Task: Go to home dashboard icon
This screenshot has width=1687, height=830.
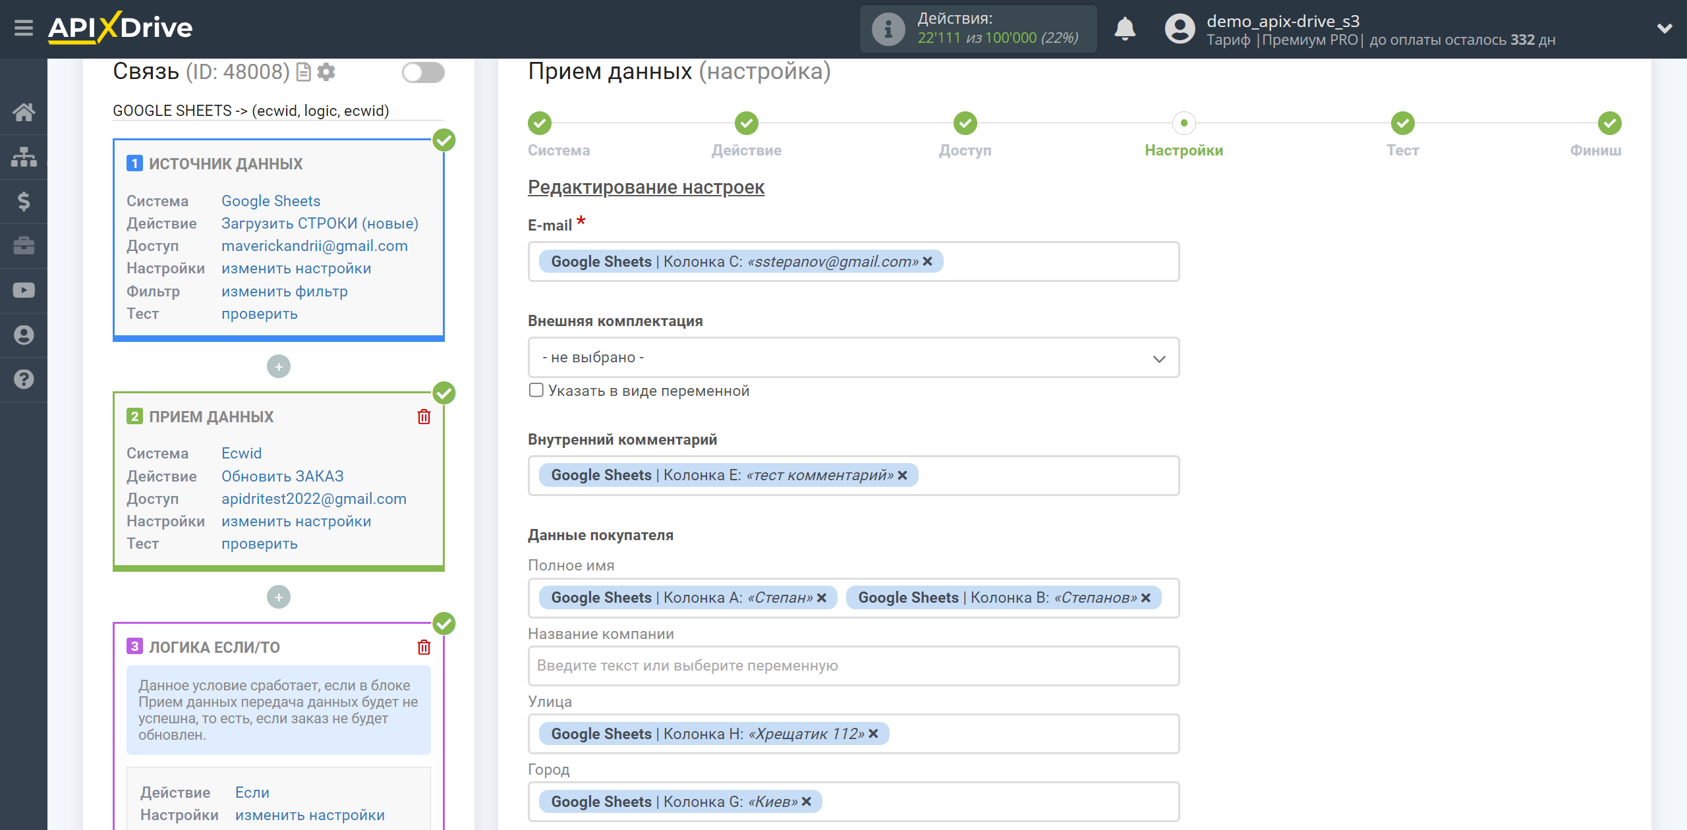Action: 24,112
